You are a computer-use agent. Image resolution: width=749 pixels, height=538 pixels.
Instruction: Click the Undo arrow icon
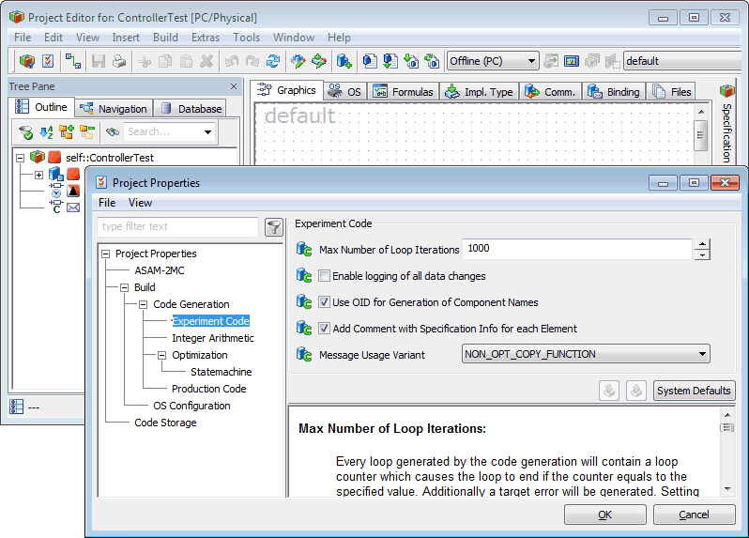[232, 61]
